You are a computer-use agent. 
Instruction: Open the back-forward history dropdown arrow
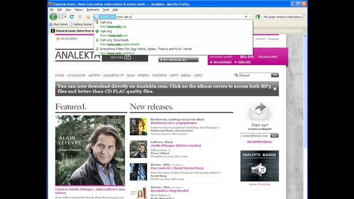click(65, 17)
